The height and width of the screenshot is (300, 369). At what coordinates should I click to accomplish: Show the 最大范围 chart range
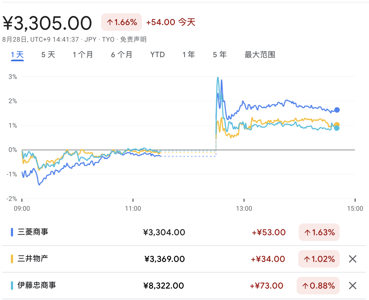[260, 55]
